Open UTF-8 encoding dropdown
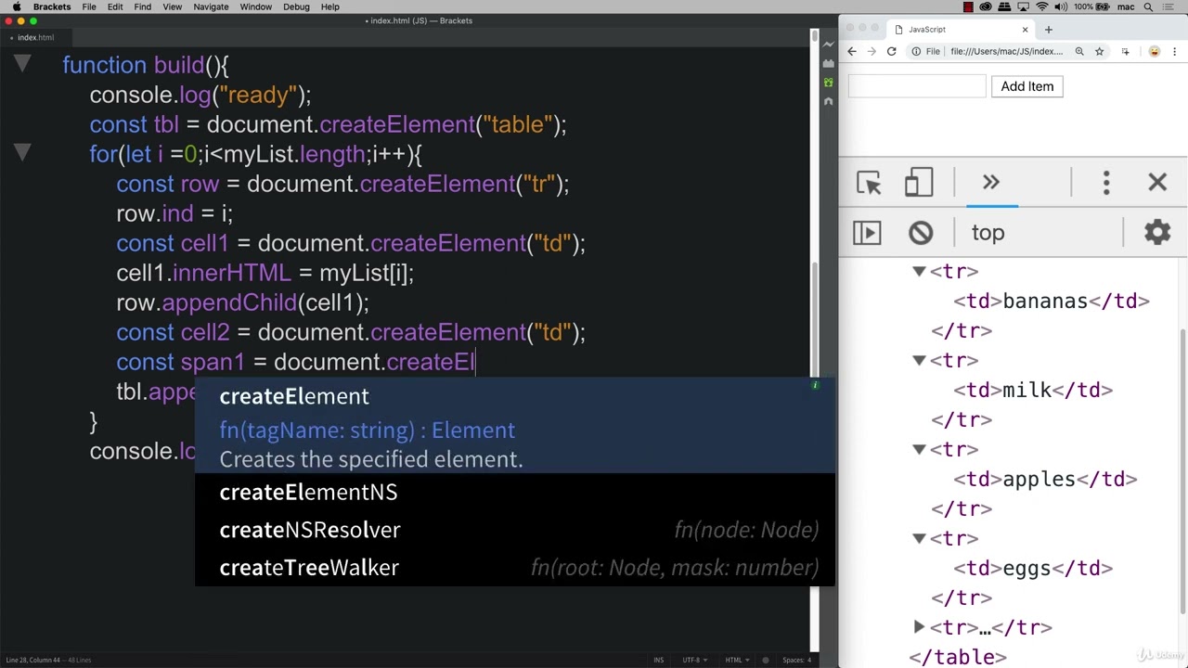This screenshot has height=668, width=1188. point(695,660)
